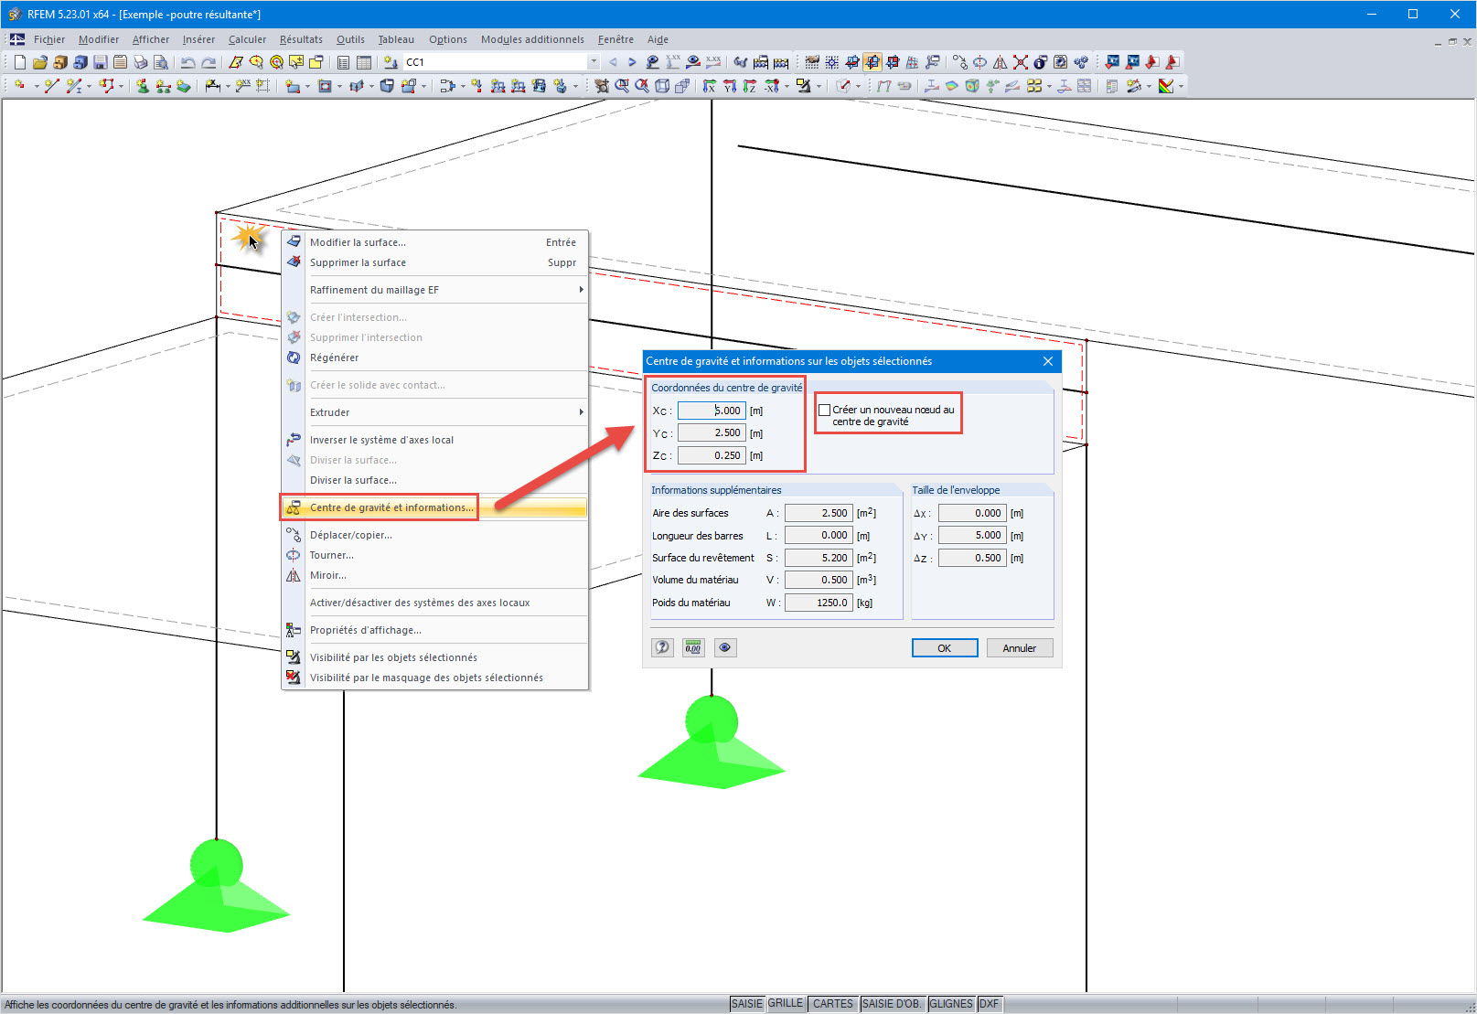Click Aire des surfaces value 2.500
The image size is (1477, 1014).
tap(819, 513)
